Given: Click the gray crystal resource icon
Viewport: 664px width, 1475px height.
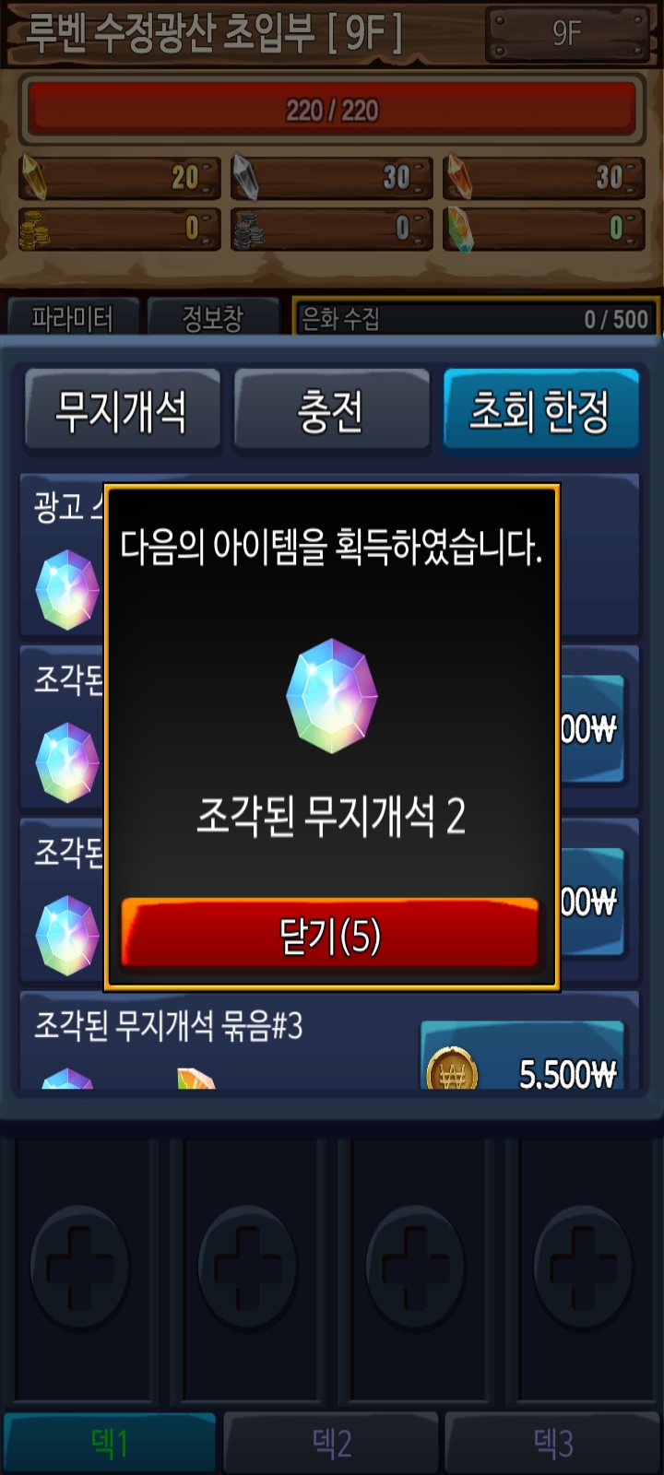Looking at the screenshot, I should click(x=244, y=177).
